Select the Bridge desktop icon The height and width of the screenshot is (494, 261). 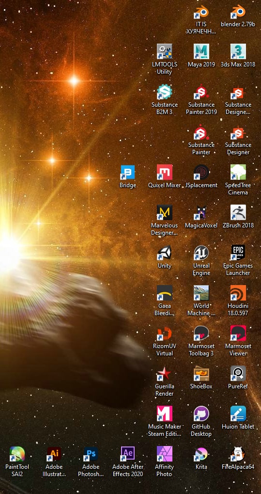(127, 172)
